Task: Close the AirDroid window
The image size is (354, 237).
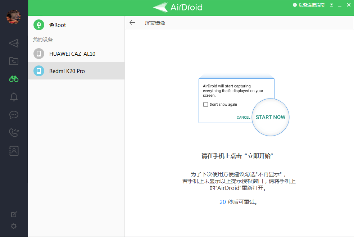Action: pyautogui.click(x=349, y=5)
